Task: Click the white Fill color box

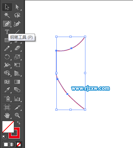Action: point(8,127)
